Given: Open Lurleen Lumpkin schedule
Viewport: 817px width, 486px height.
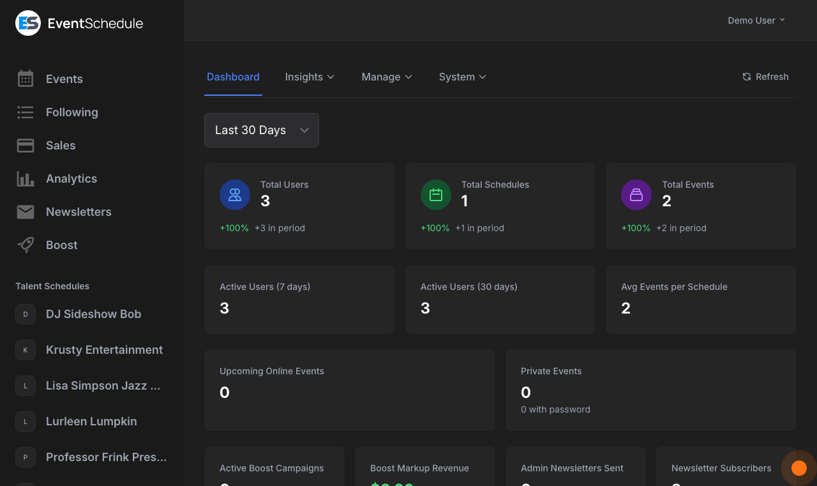Looking at the screenshot, I should 91,421.
